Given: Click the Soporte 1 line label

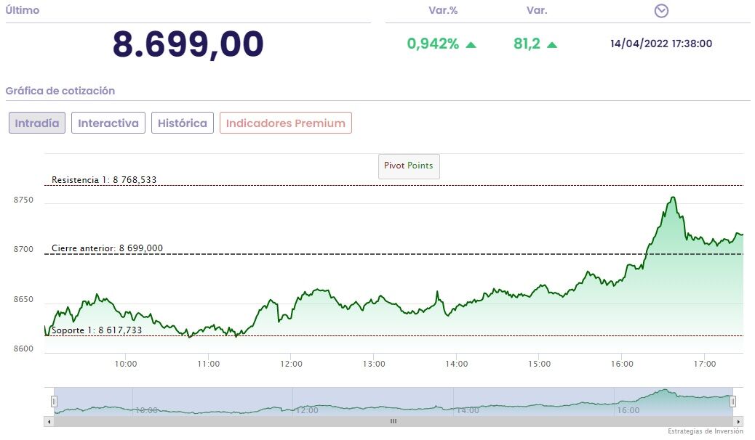Looking at the screenshot, I should 97,330.
